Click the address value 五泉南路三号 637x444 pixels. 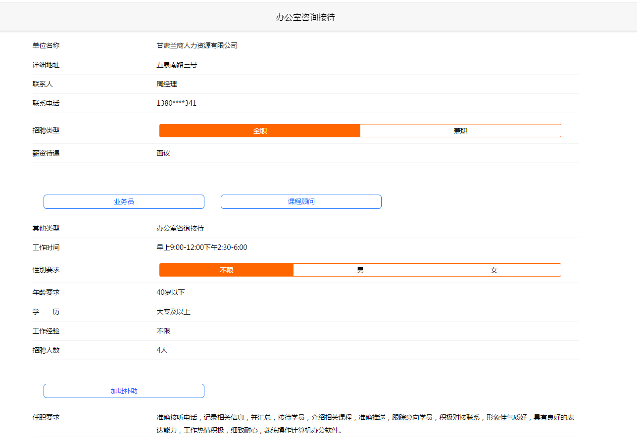(177, 65)
